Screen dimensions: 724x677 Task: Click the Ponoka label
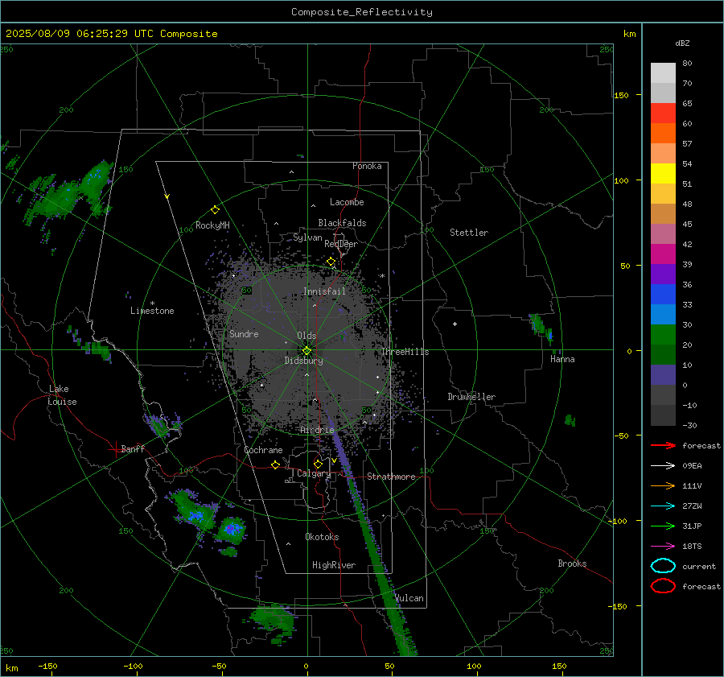tap(367, 166)
